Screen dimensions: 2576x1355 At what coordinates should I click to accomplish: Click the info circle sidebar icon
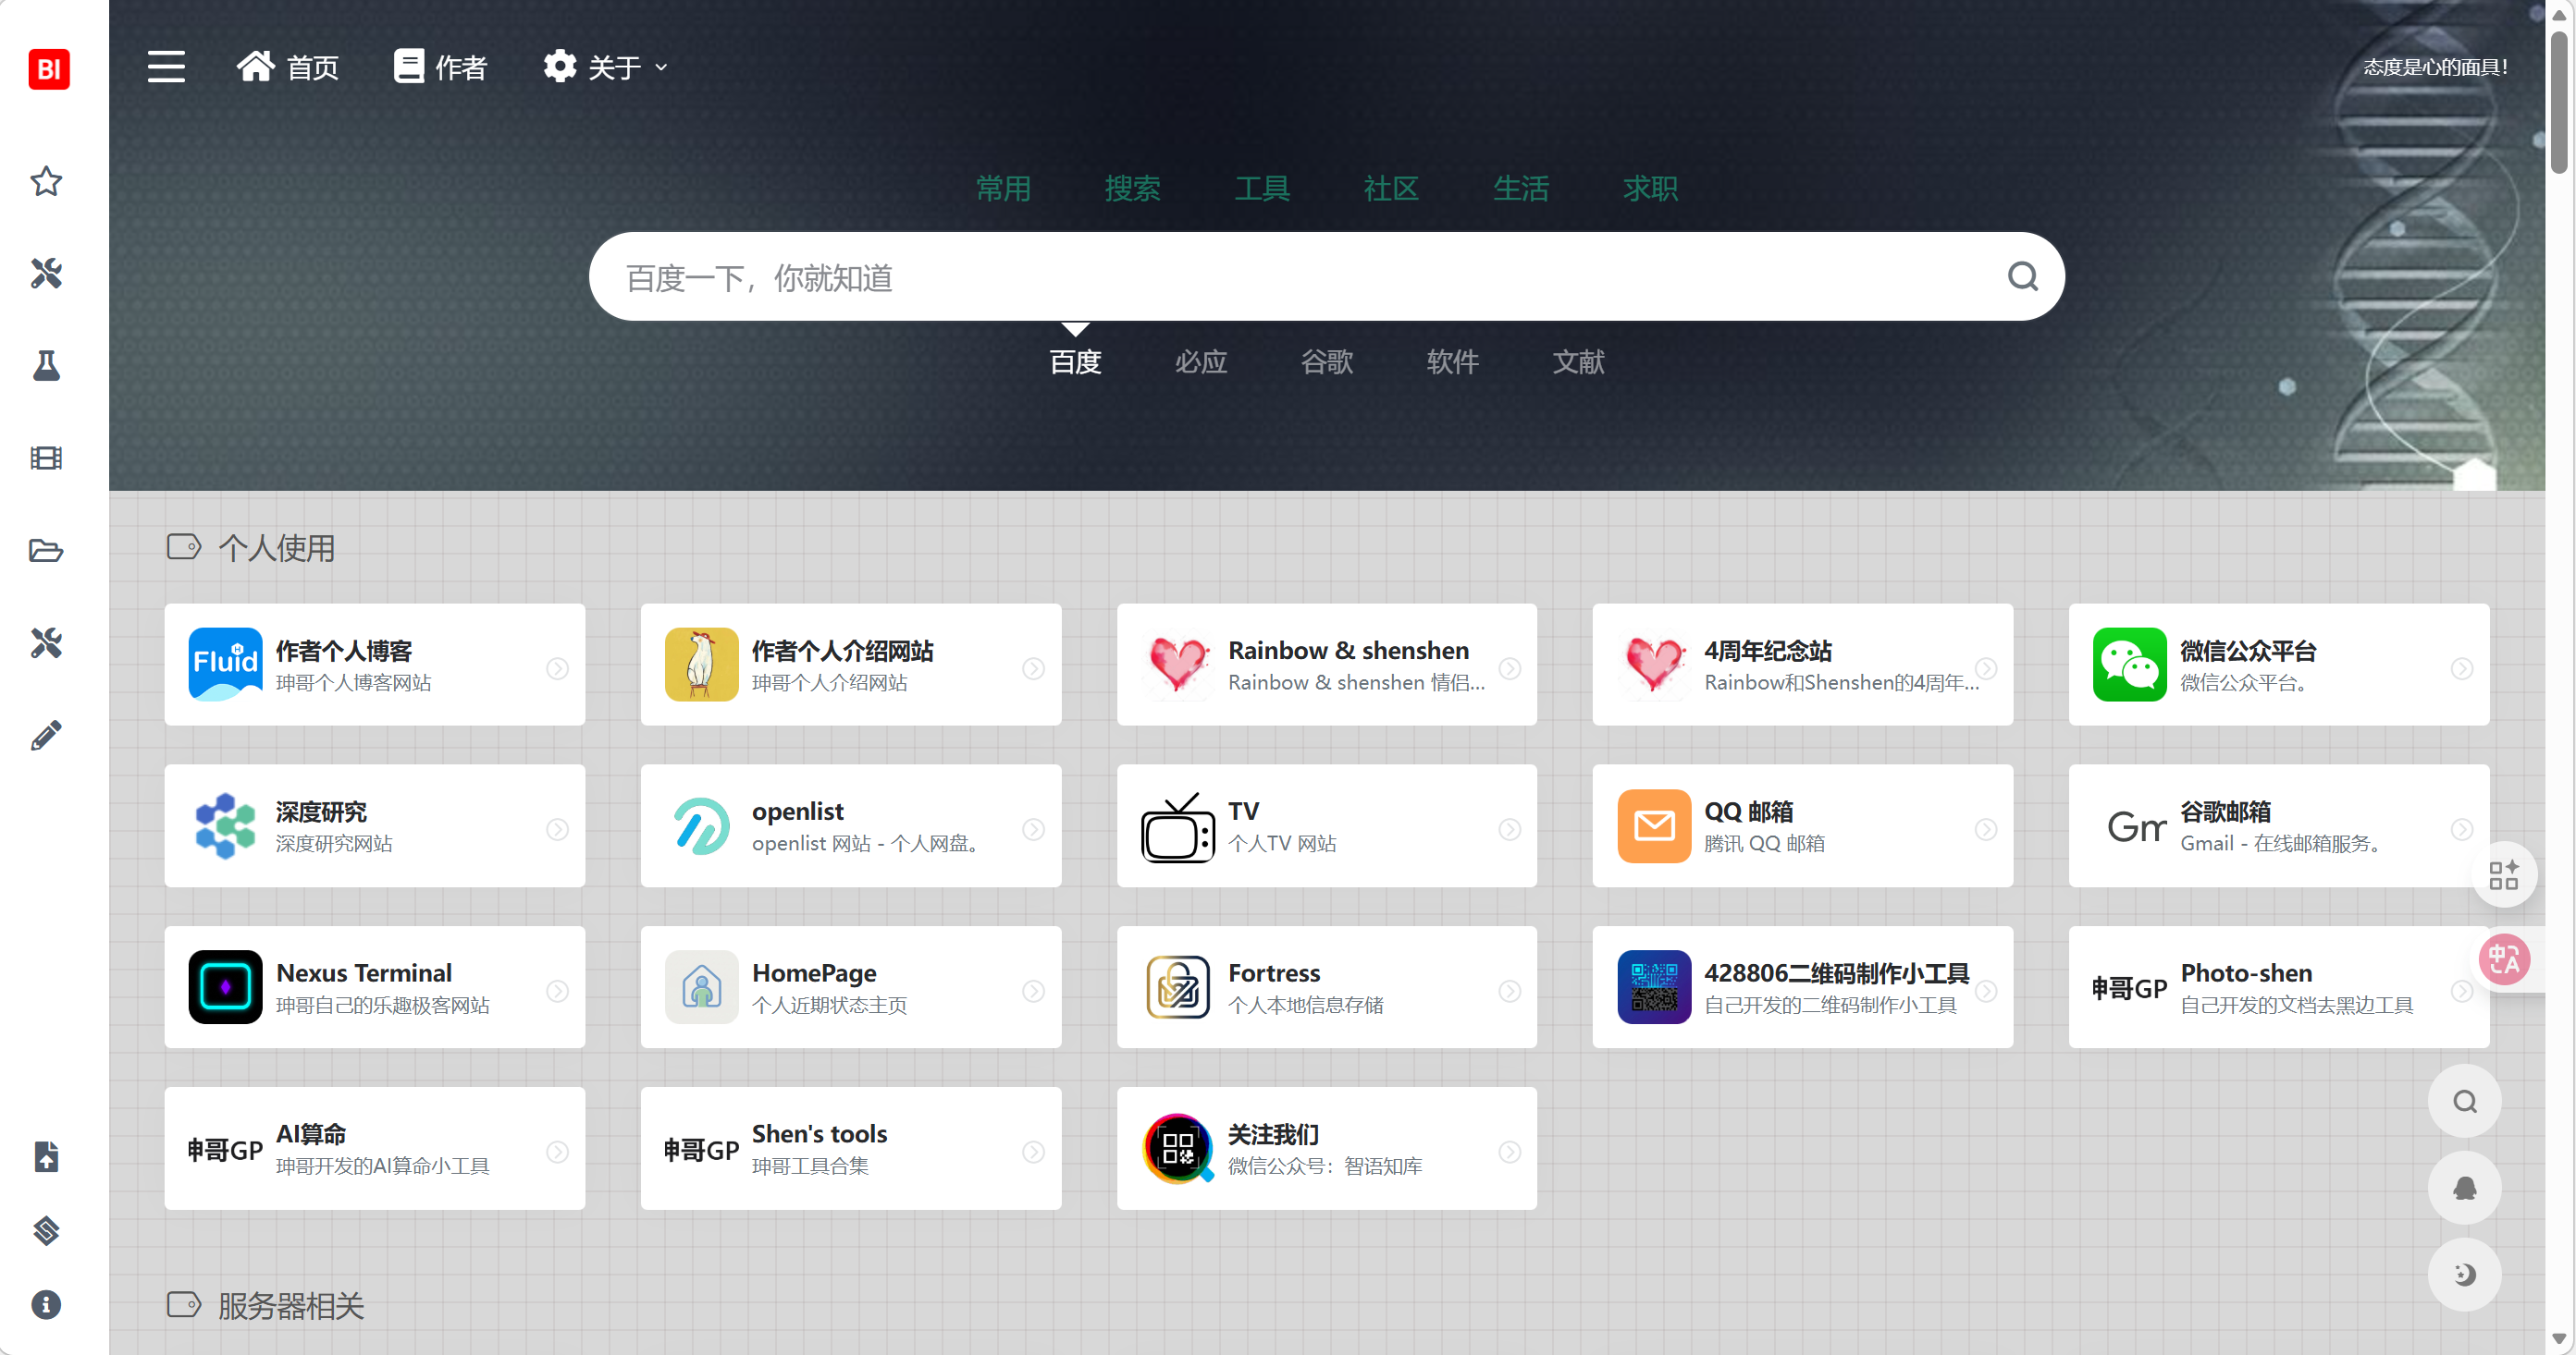pos(46,1304)
